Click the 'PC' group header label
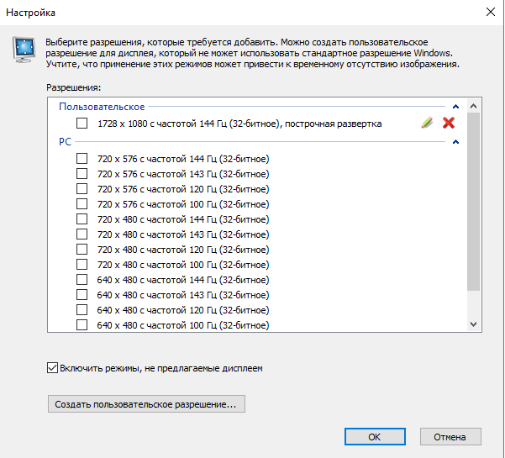 tap(65, 142)
